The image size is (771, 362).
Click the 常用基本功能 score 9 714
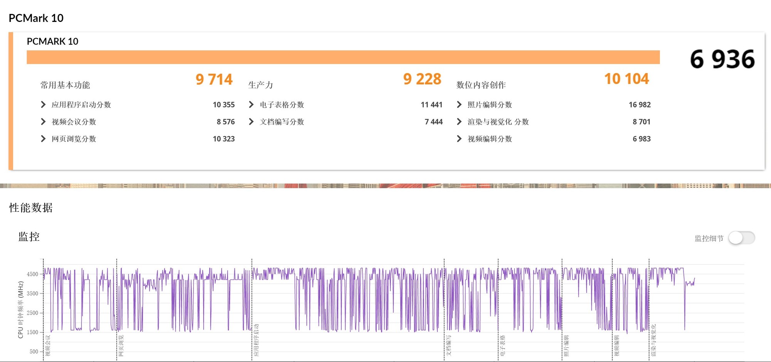coord(214,79)
